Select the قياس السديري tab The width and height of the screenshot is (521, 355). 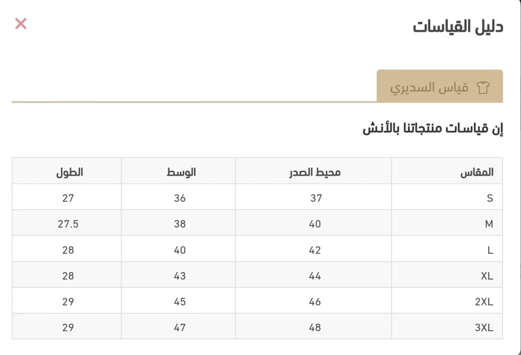coord(439,87)
